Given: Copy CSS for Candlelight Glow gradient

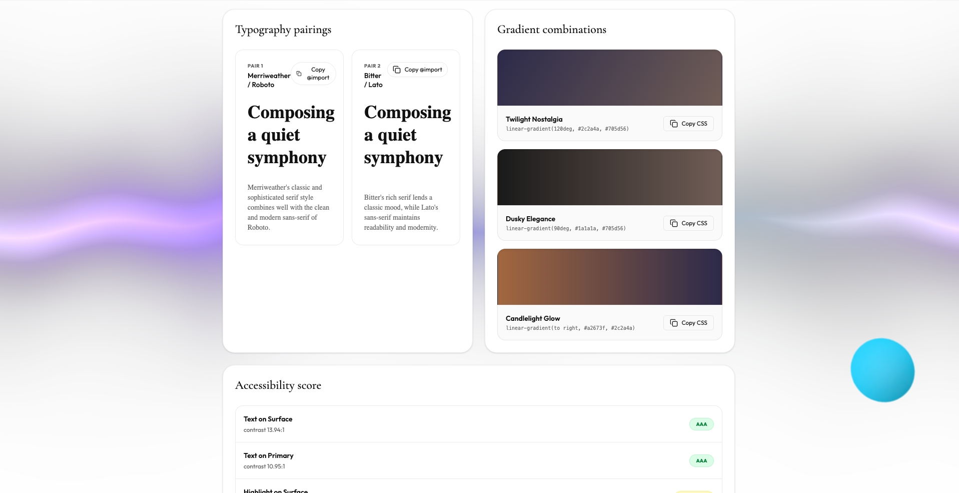Looking at the screenshot, I should (688, 323).
